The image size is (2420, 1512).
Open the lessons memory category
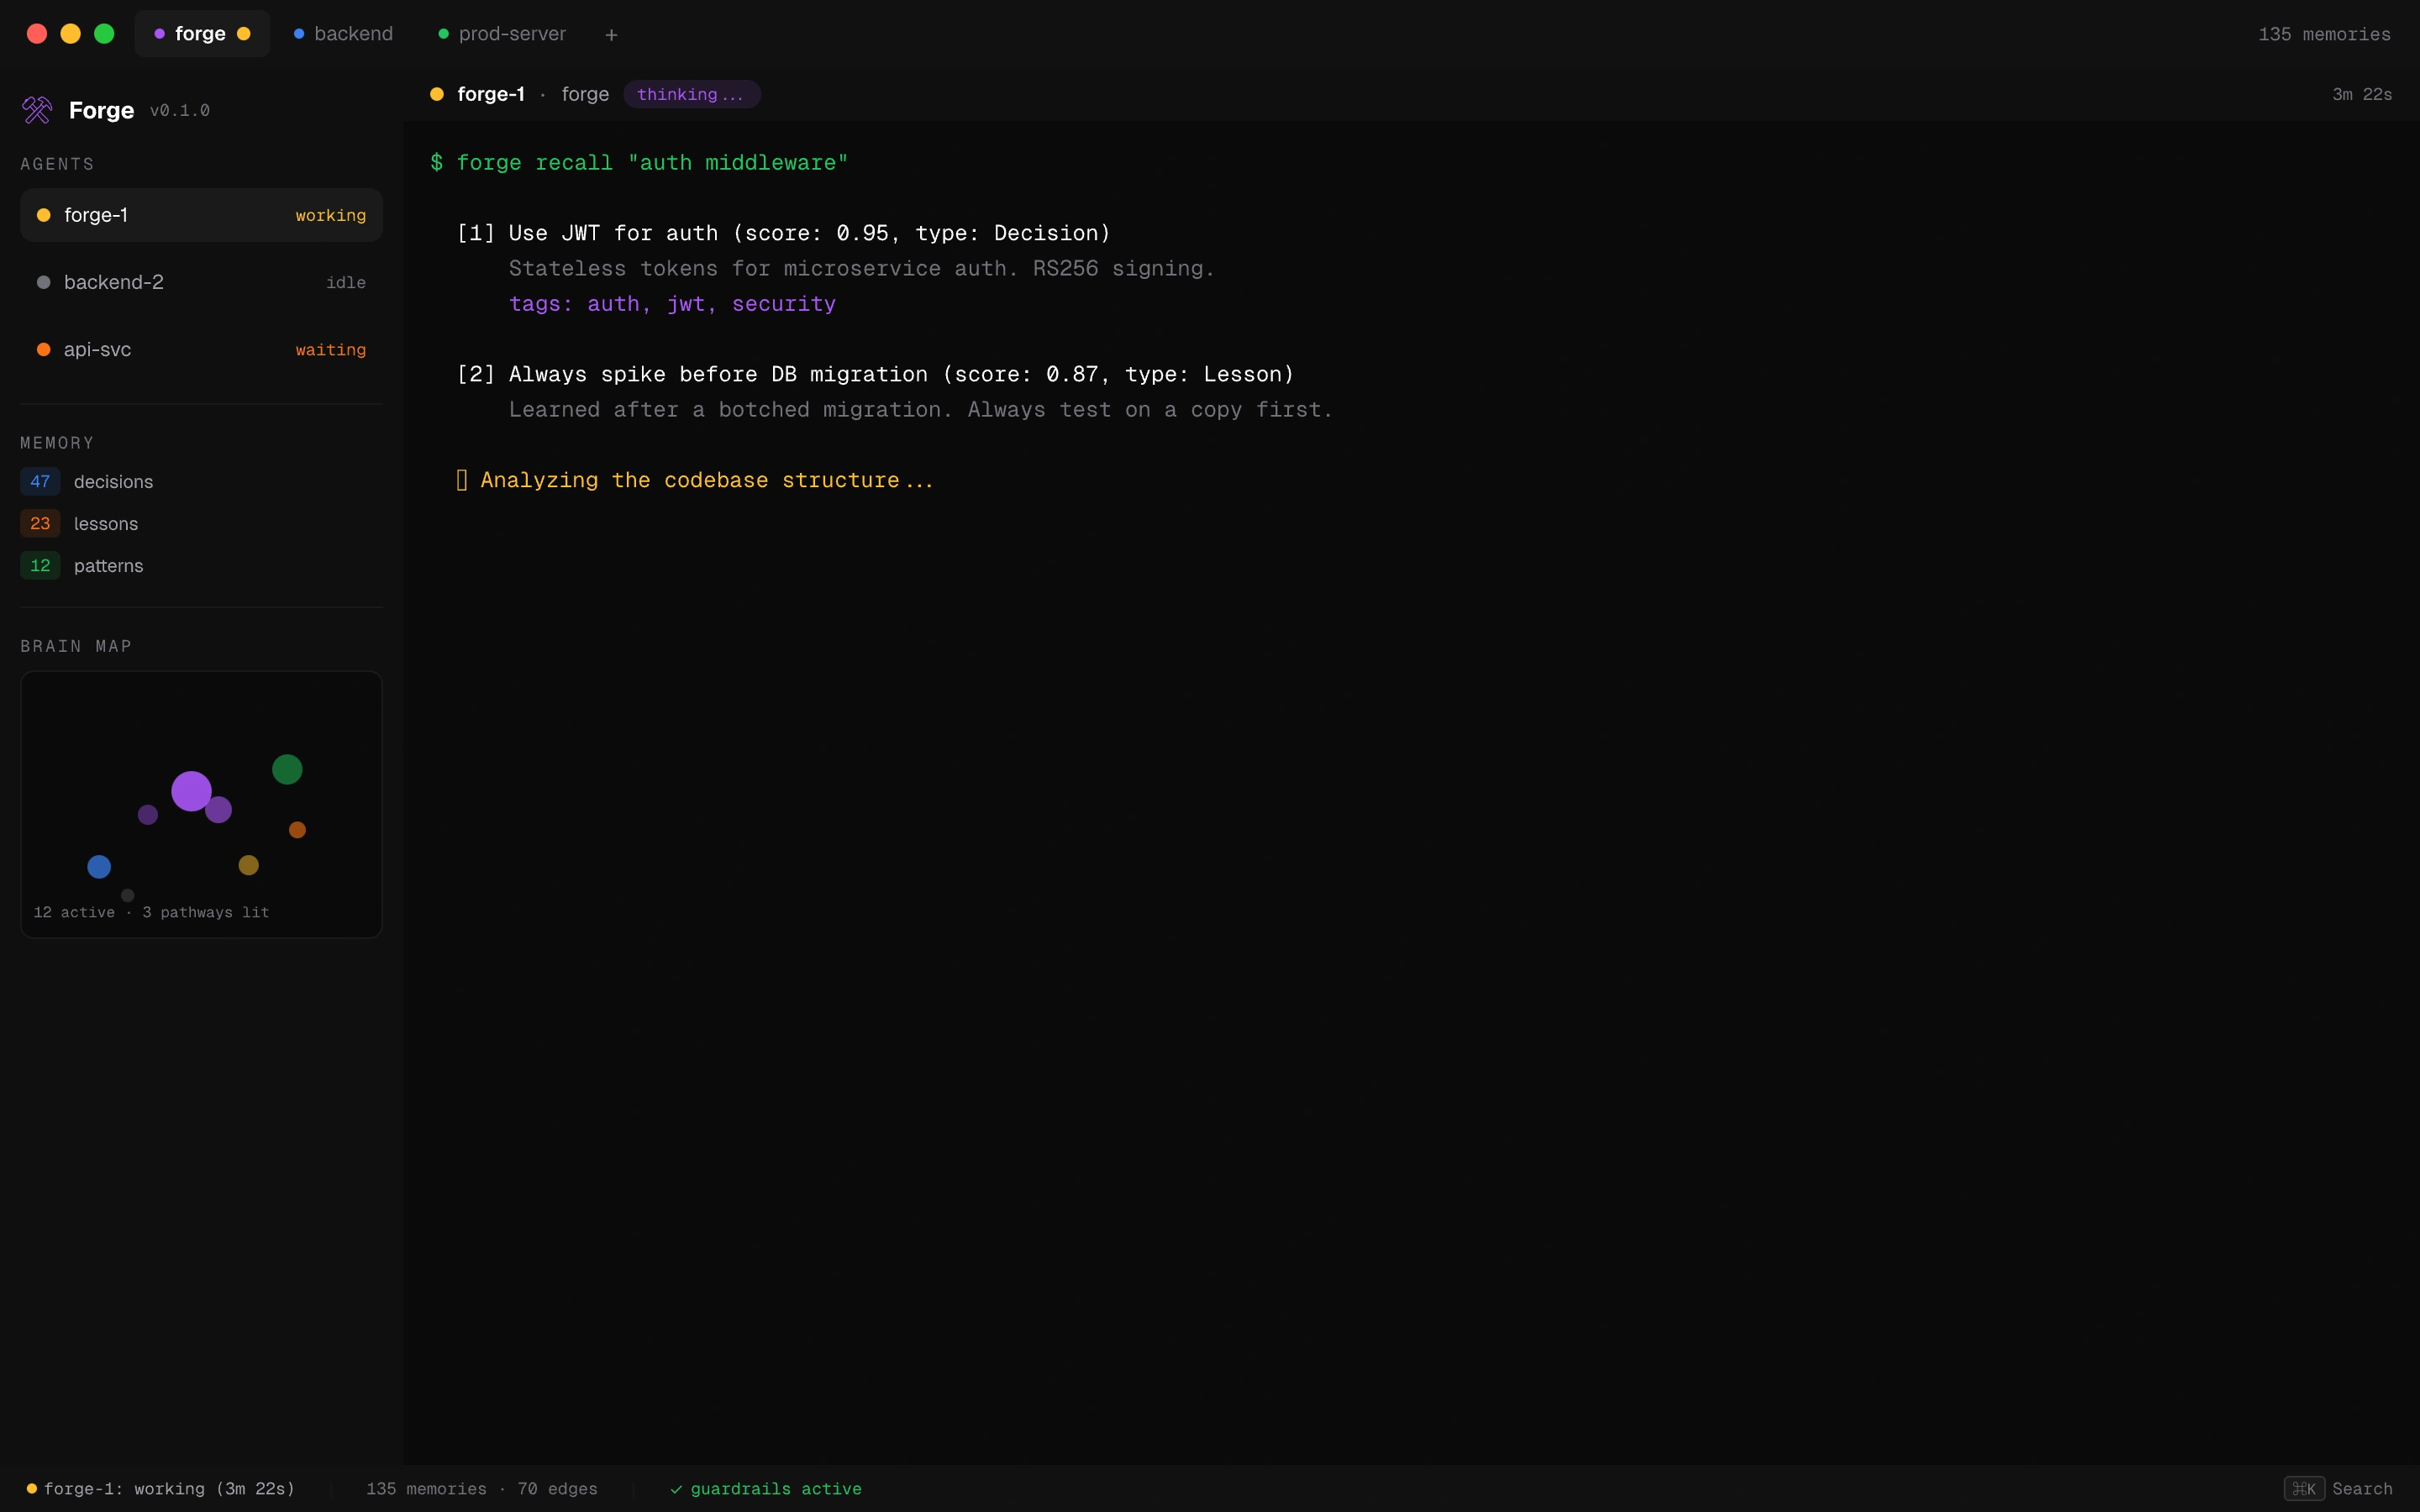(x=106, y=523)
